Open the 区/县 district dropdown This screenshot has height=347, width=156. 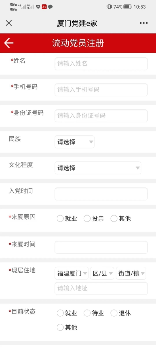click(102, 273)
